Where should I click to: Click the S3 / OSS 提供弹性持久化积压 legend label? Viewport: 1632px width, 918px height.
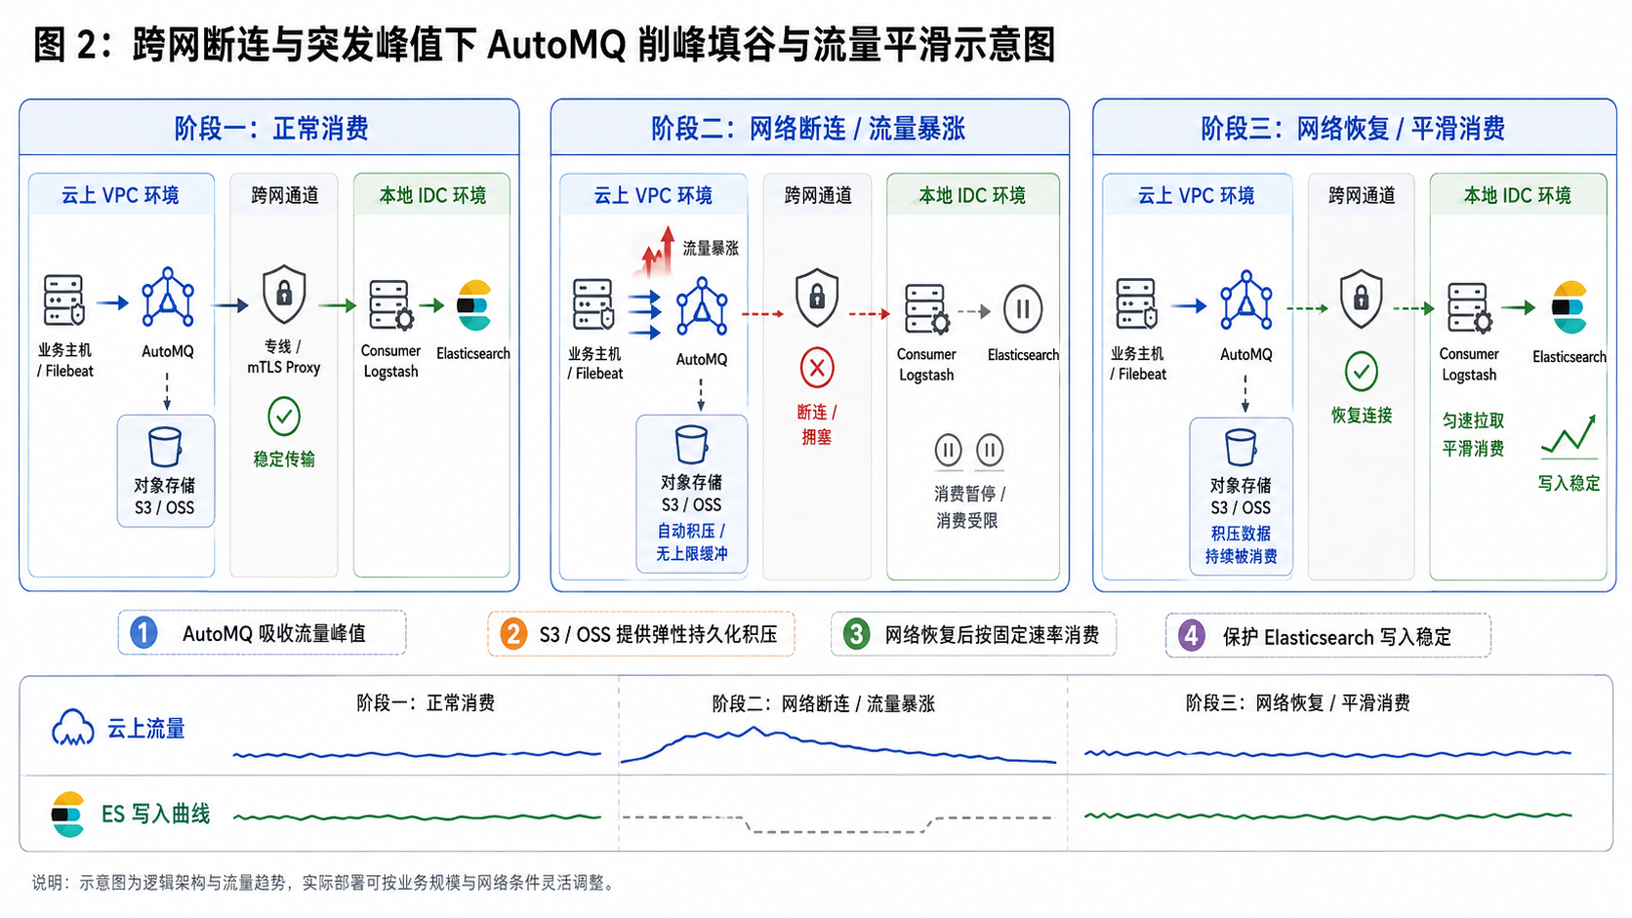[x=659, y=635]
